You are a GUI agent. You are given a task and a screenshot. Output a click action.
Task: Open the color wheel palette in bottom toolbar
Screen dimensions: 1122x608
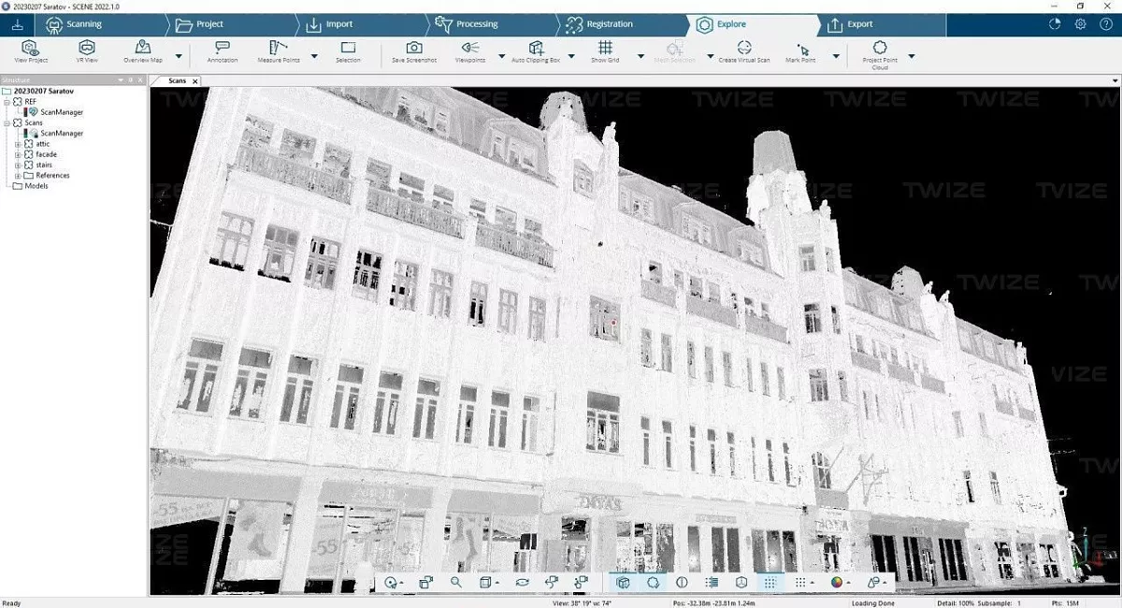point(836,582)
